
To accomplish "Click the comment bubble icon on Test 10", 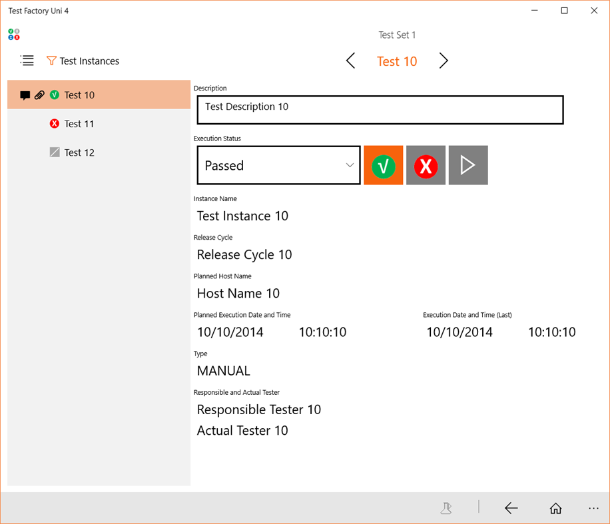I will tap(25, 95).
